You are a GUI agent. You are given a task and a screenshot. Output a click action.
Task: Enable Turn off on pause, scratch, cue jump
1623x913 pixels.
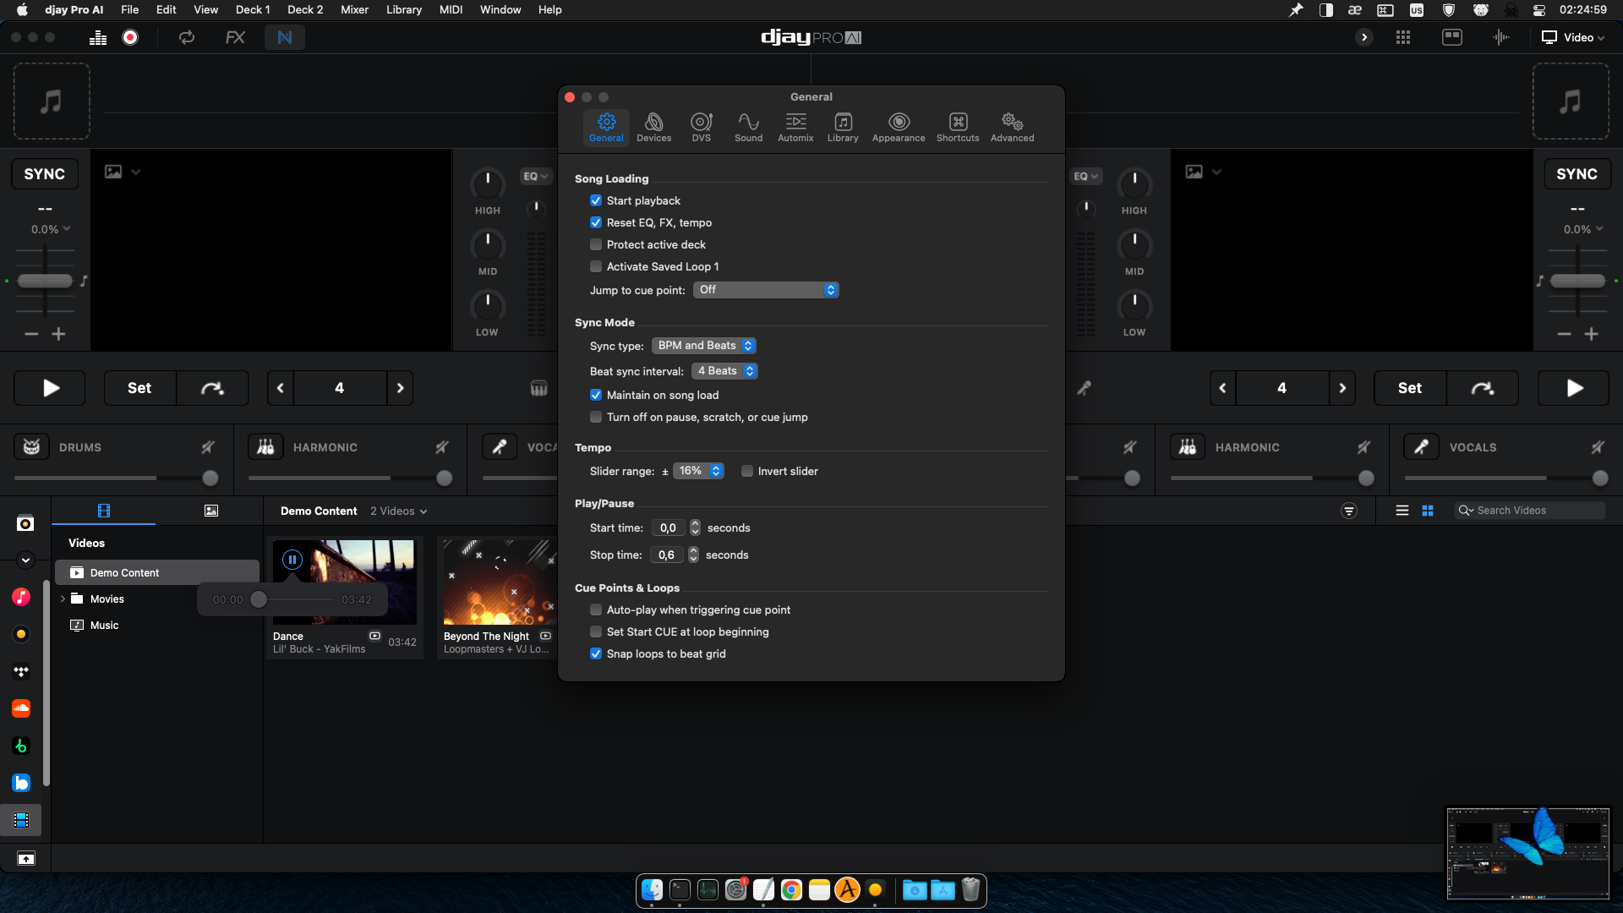pyautogui.click(x=596, y=417)
